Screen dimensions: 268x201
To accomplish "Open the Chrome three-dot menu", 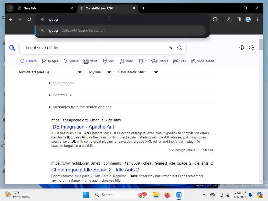I will (258, 19).
